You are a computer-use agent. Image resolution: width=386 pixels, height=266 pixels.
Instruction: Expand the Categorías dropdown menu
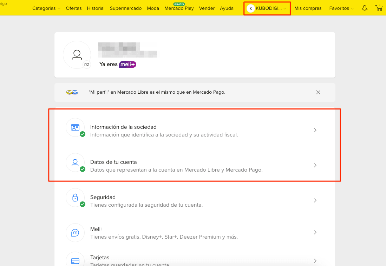coord(46,8)
